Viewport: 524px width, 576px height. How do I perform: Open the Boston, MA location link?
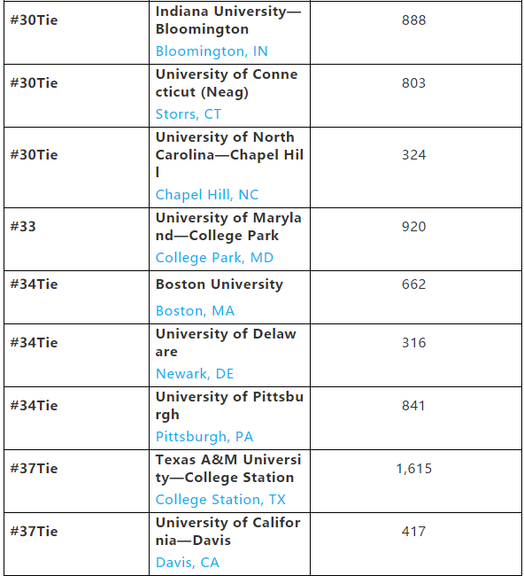pyautogui.click(x=195, y=311)
